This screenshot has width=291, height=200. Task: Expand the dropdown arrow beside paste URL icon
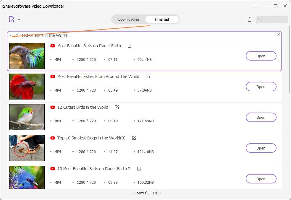point(19,19)
